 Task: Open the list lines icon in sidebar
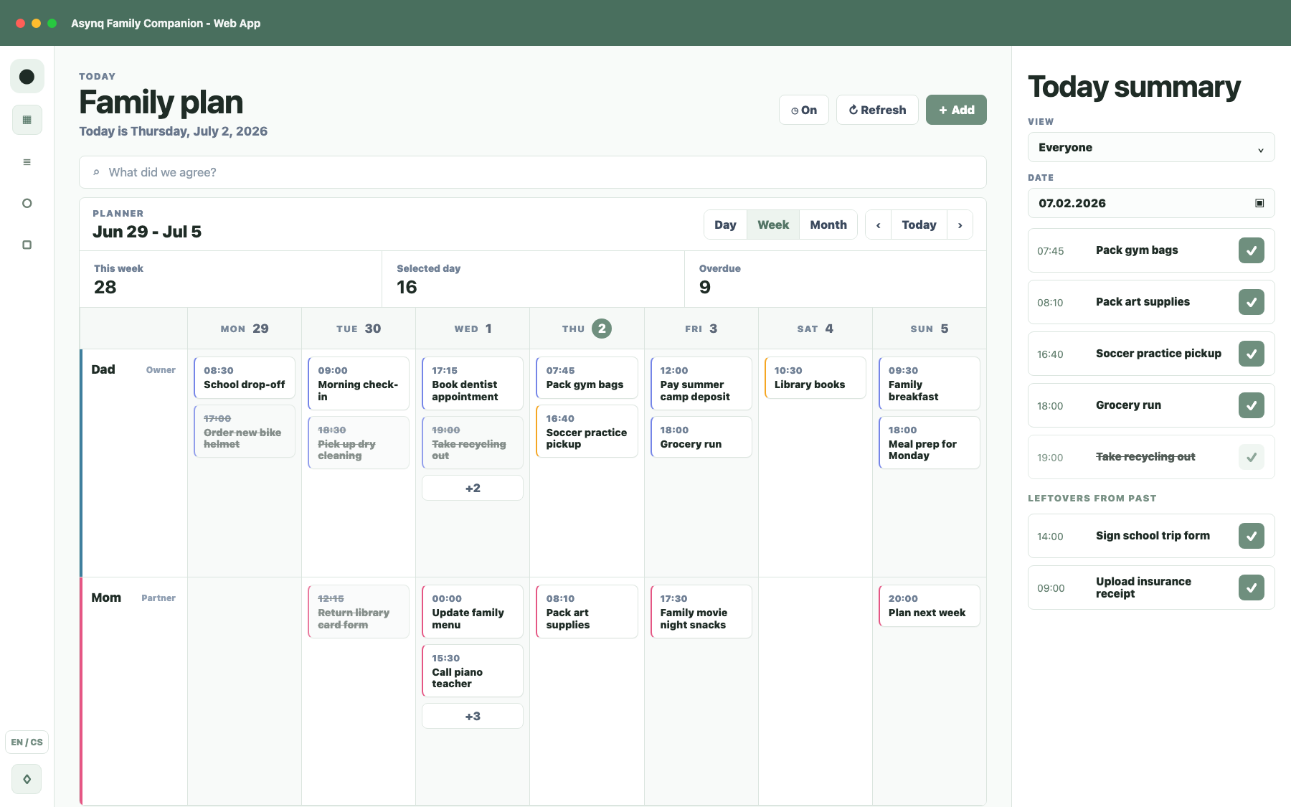27,162
